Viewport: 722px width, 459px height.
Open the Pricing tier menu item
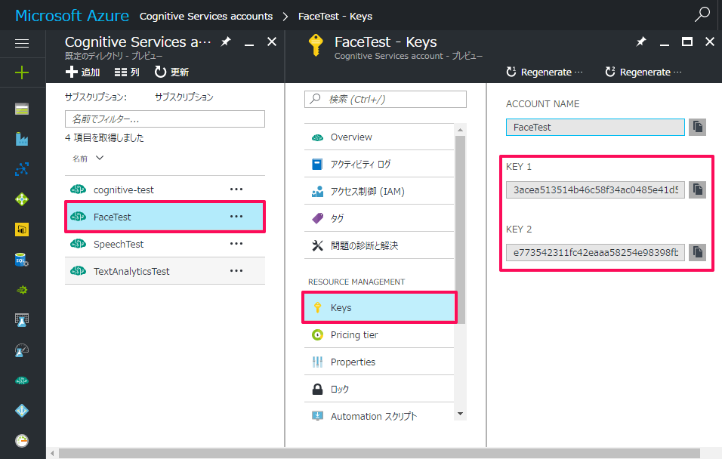click(x=354, y=334)
